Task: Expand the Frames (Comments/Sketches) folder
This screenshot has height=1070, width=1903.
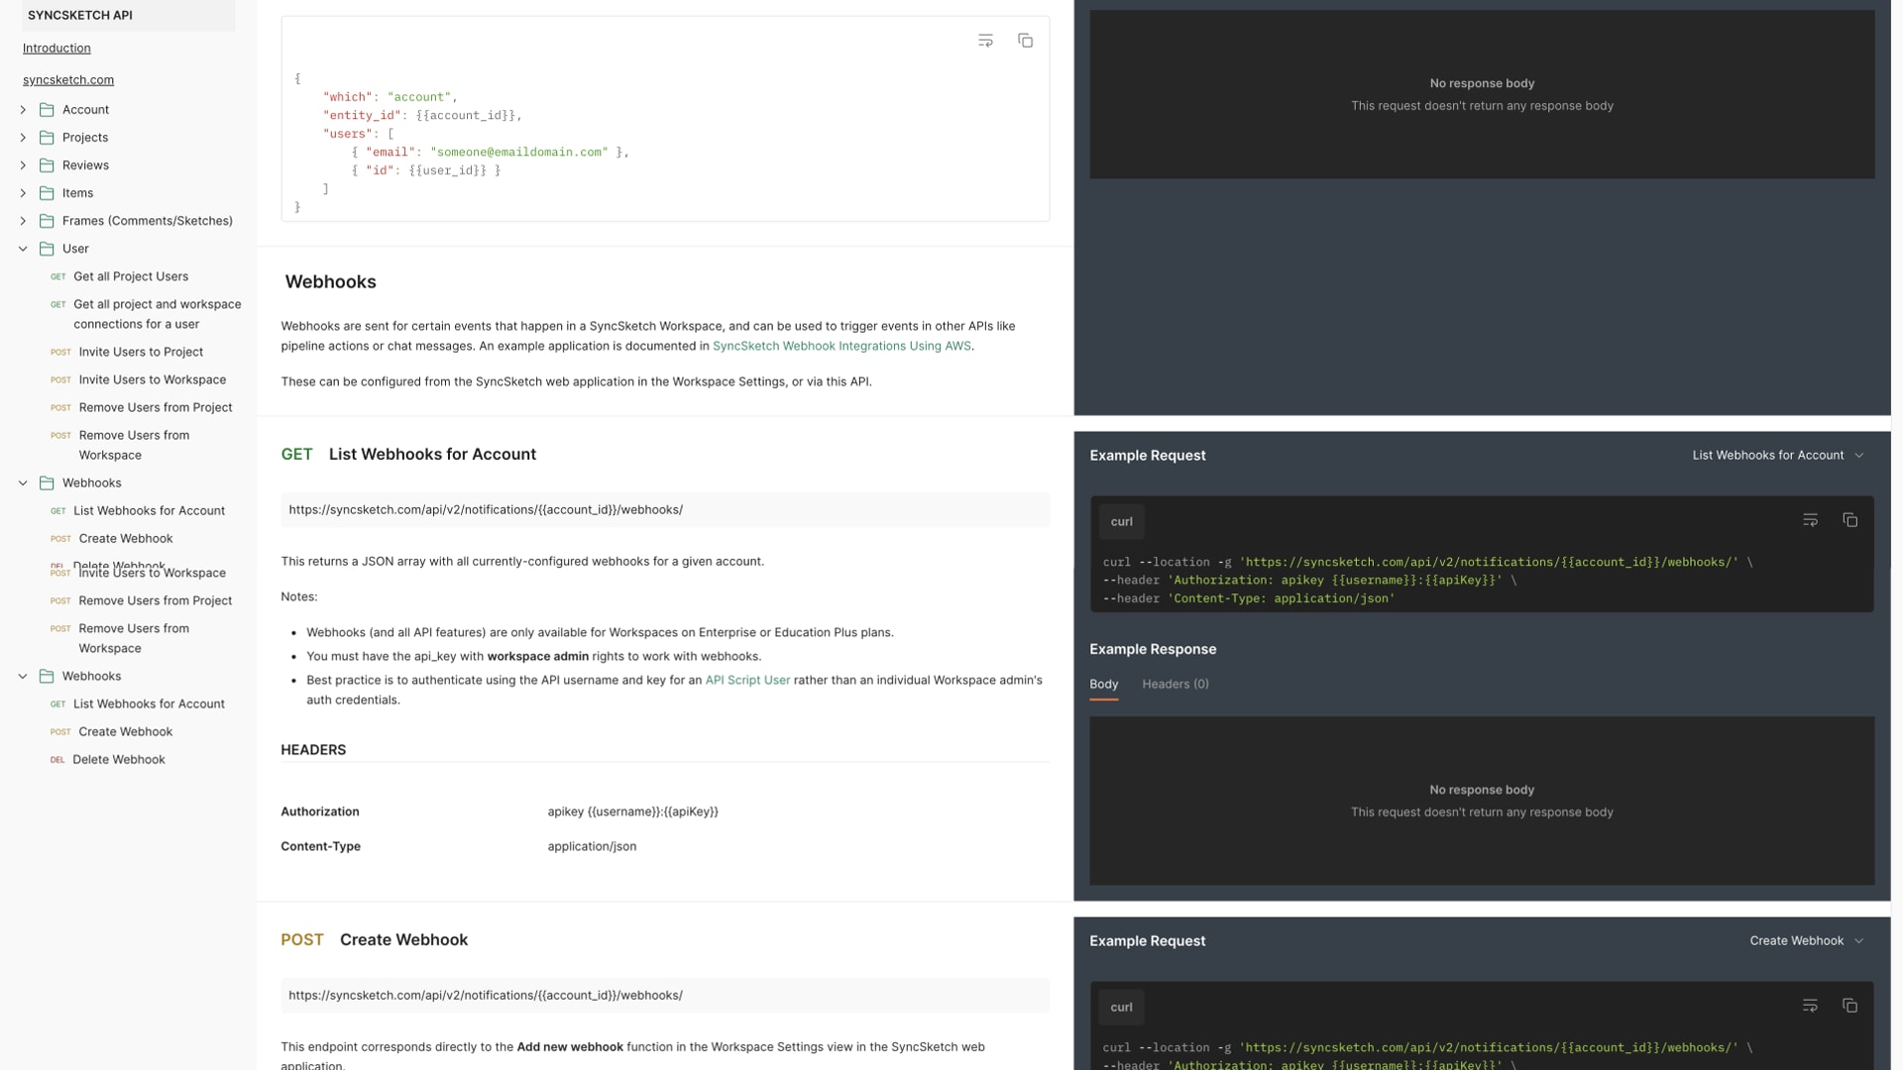Action: coord(23,221)
